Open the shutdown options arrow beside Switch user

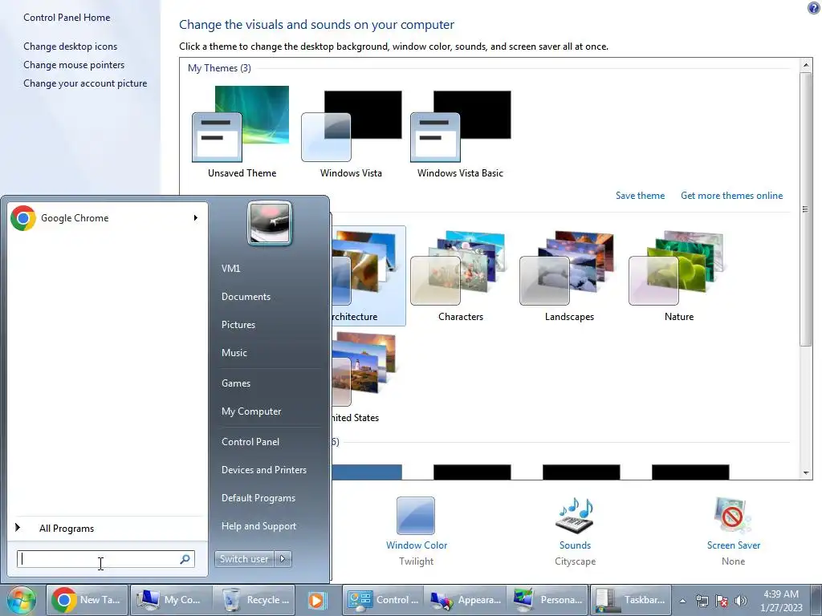(x=283, y=559)
